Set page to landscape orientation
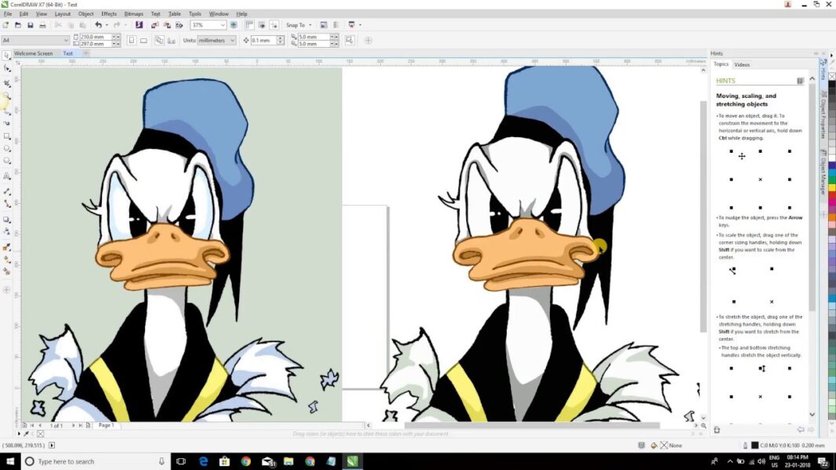The image size is (836, 470). tap(143, 40)
